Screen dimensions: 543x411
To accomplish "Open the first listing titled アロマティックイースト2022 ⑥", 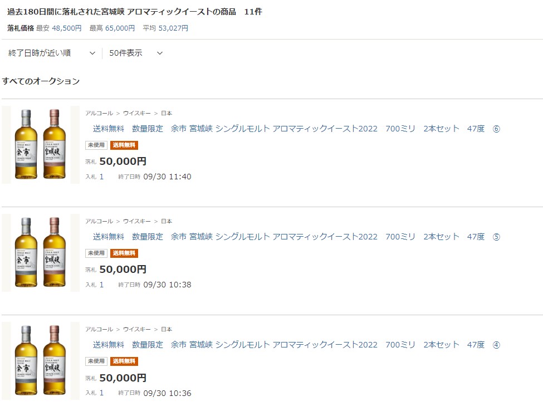I will coord(296,129).
